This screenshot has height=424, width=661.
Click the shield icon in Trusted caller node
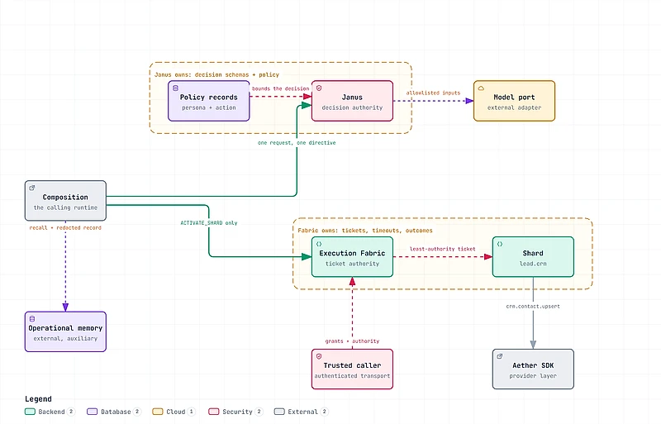pos(319,356)
